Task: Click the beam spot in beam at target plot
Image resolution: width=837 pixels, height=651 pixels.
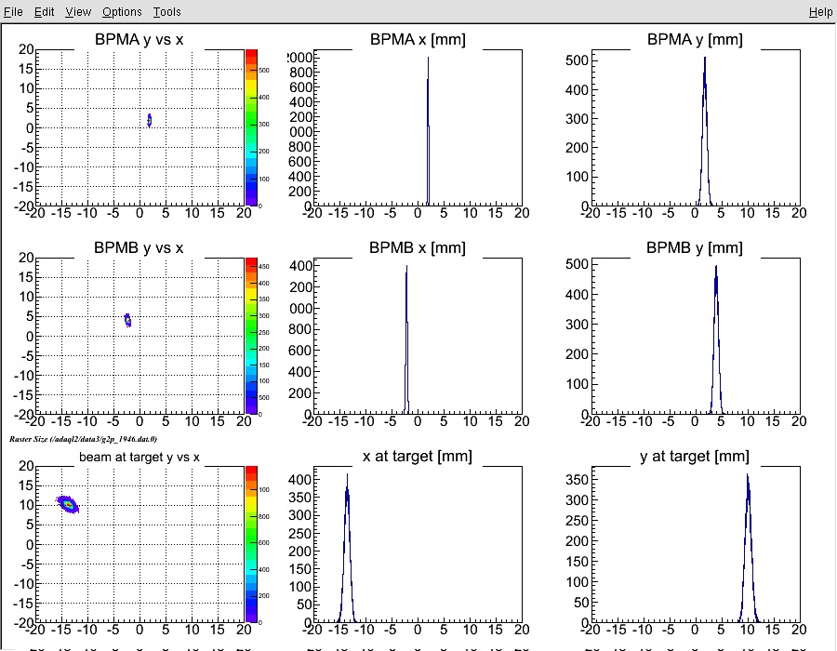Action: click(x=68, y=504)
